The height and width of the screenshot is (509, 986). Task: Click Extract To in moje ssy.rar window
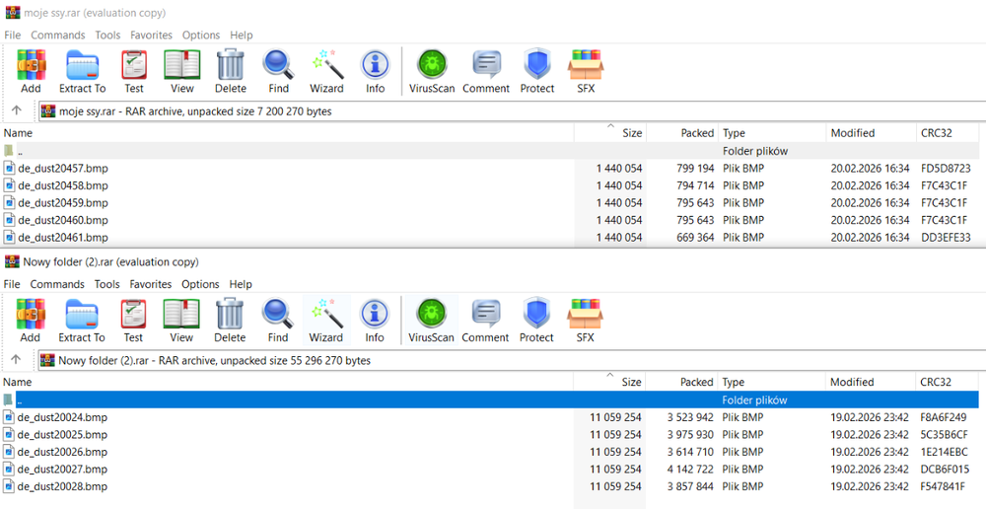point(82,70)
